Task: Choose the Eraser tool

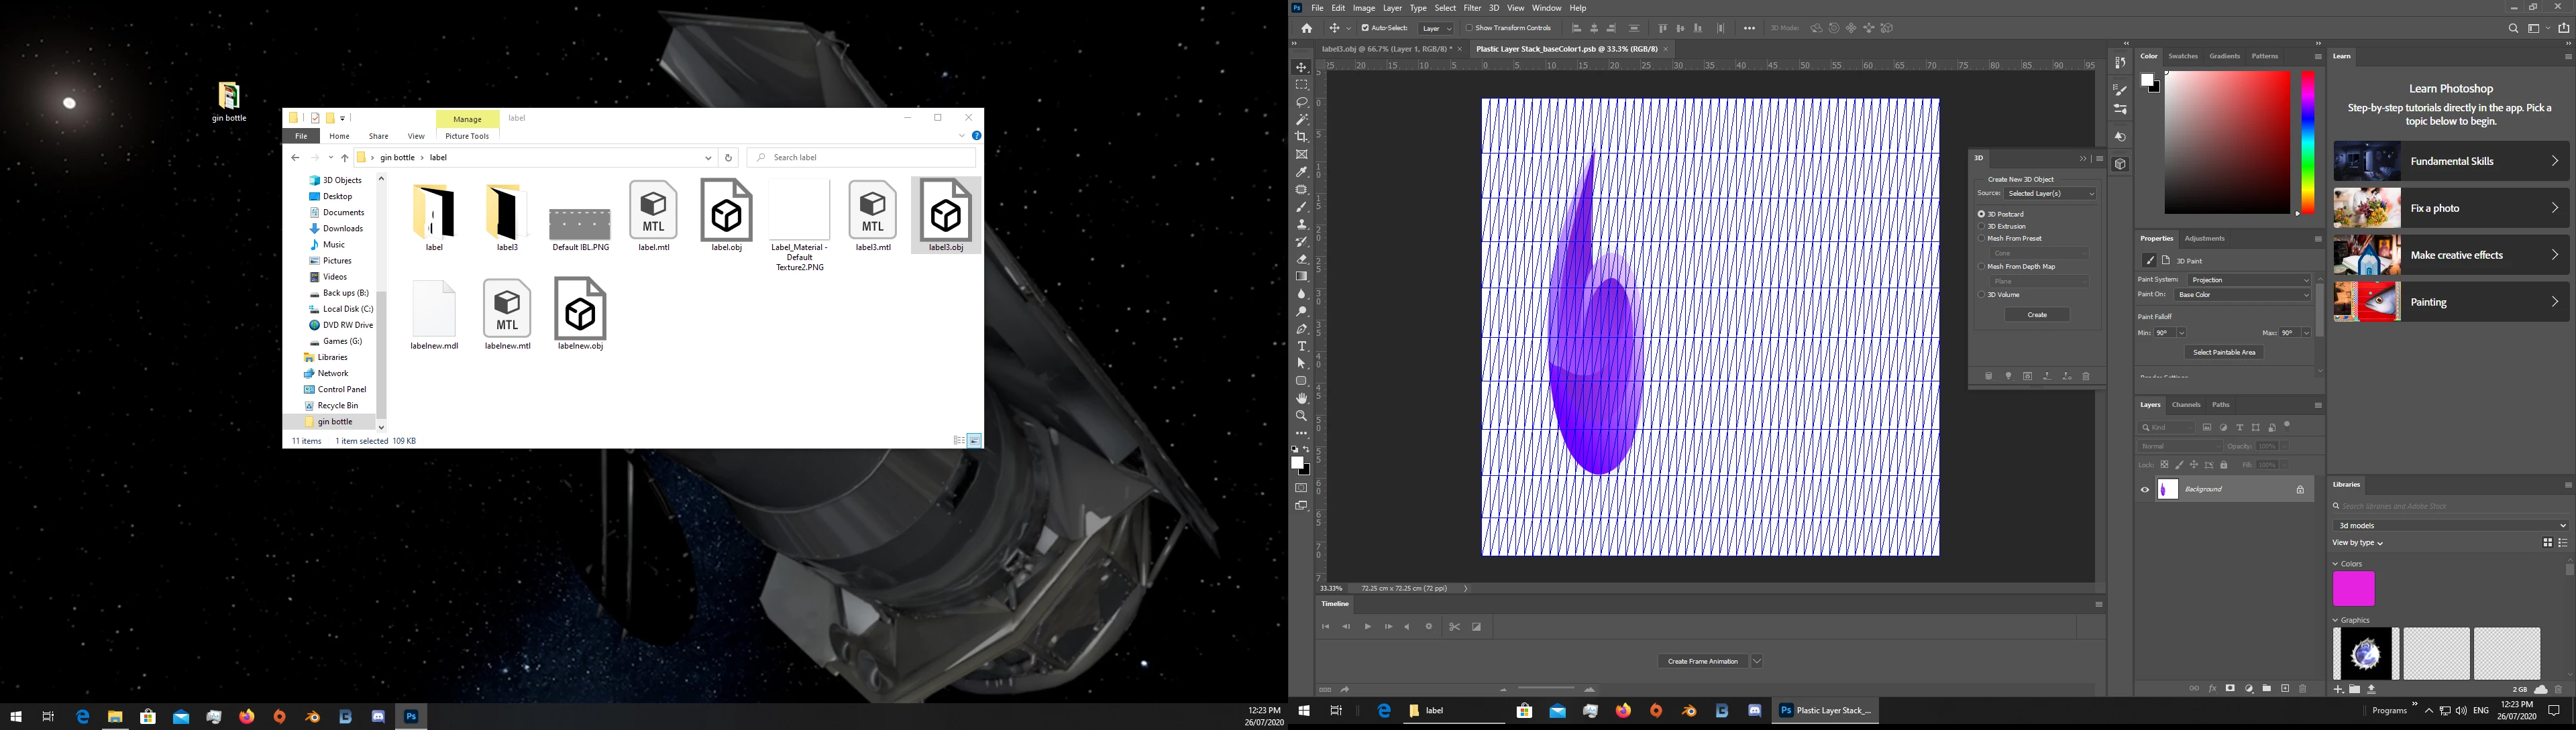Action: point(1301,259)
